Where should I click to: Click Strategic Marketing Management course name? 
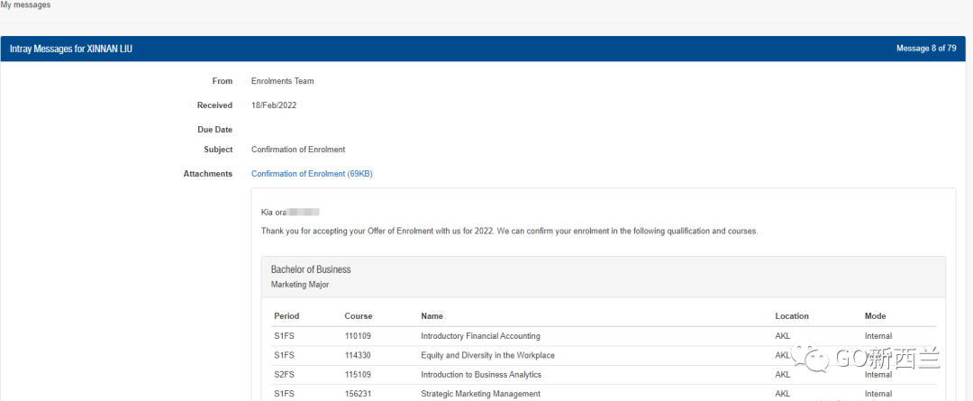480,394
